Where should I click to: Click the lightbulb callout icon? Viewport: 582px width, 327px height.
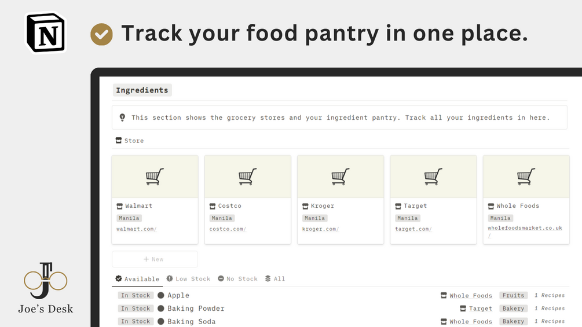(x=122, y=117)
